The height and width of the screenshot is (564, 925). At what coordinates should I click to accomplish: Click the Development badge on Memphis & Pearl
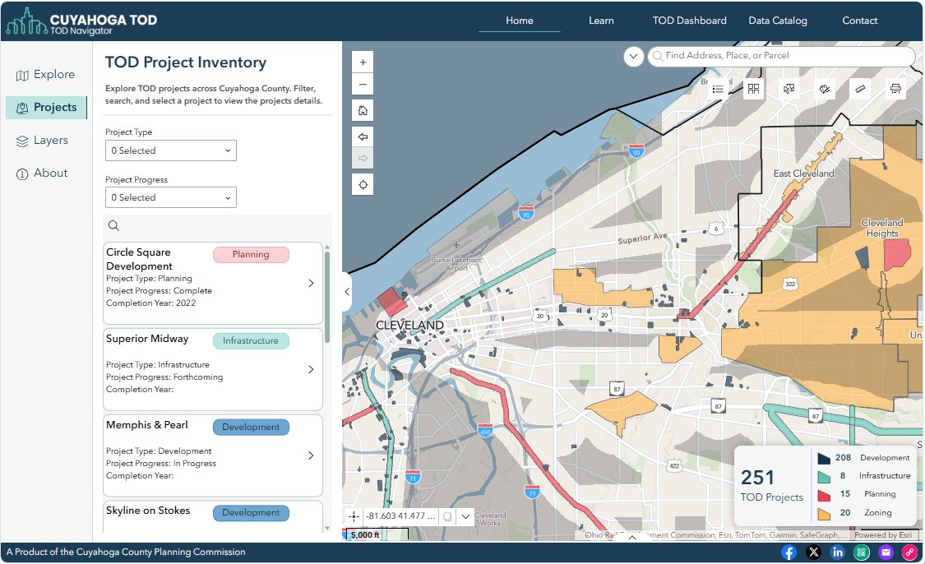coord(251,428)
